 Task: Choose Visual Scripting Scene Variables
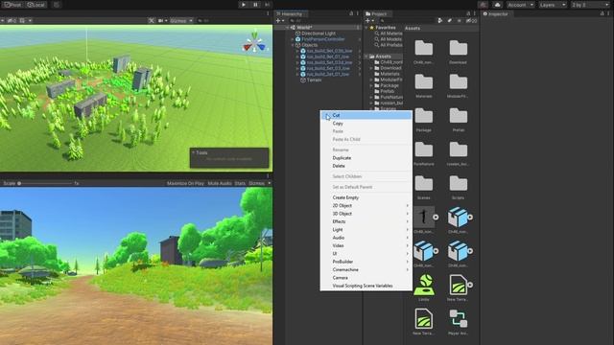click(x=366, y=286)
